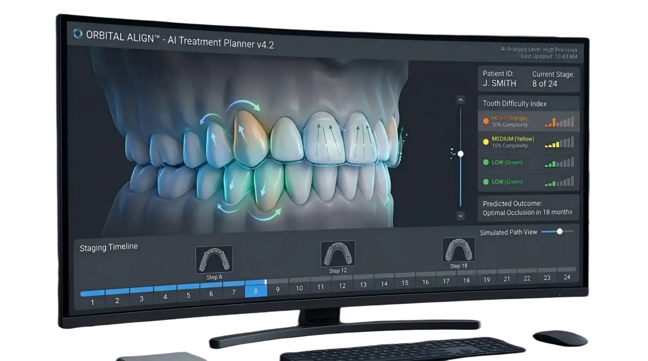Select the MEDIUM (Yellow) difficulty row label
Viewport: 648px width, 361px height.
click(x=513, y=139)
